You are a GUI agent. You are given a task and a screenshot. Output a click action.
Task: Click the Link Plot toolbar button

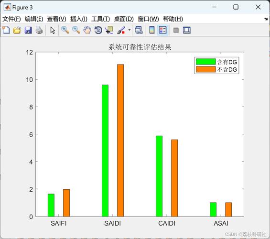point(139,30)
